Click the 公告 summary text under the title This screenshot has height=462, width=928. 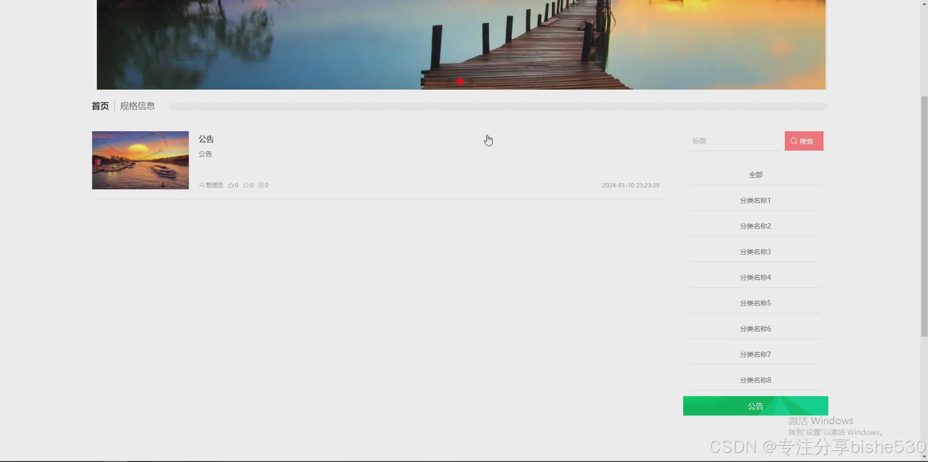205,154
